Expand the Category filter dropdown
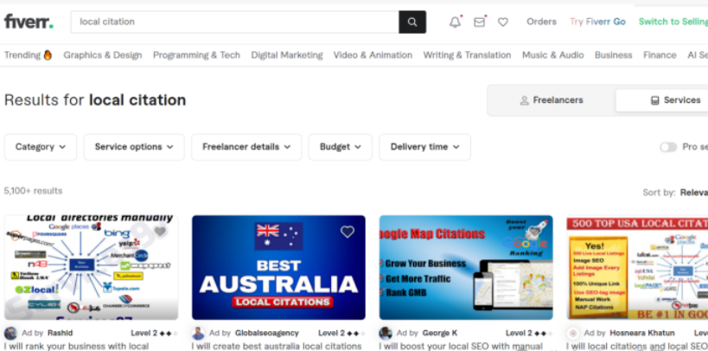708x351 pixels. pos(41,147)
